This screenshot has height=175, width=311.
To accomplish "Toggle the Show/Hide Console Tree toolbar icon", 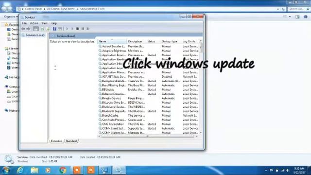I will (x=35, y=29).
